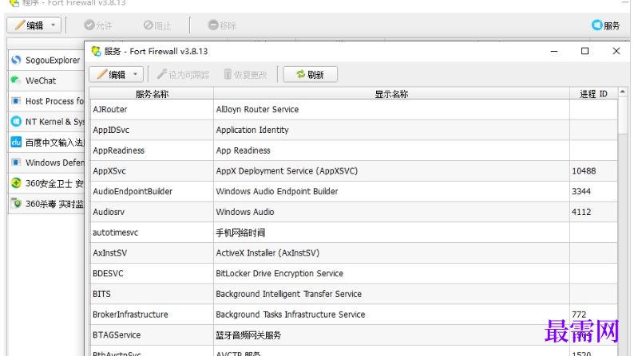
Task: Click the 服务 button in Programs window
Action: point(605,25)
